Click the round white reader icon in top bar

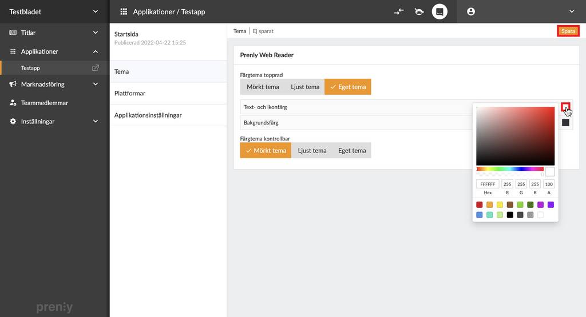click(x=439, y=11)
